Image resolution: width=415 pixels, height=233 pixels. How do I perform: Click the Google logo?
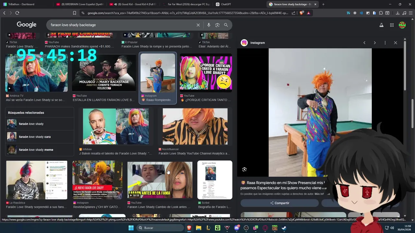[27, 25]
